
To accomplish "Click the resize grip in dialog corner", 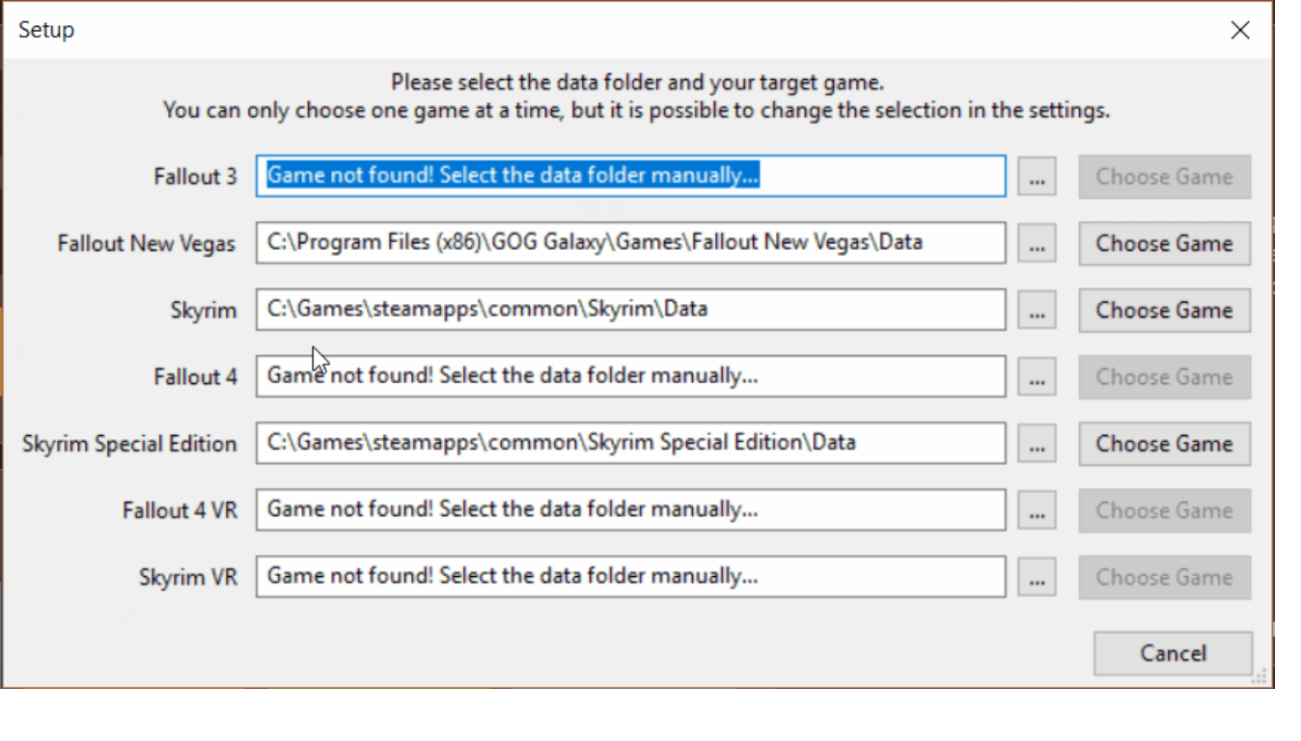I will 1259,676.
